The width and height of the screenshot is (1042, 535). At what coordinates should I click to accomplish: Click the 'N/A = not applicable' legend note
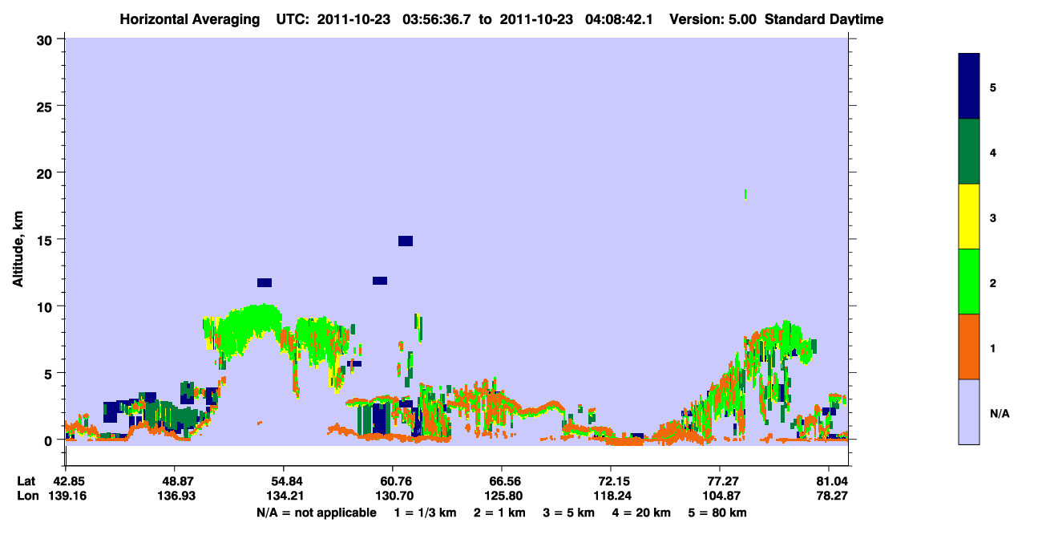click(x=316, y=513)
